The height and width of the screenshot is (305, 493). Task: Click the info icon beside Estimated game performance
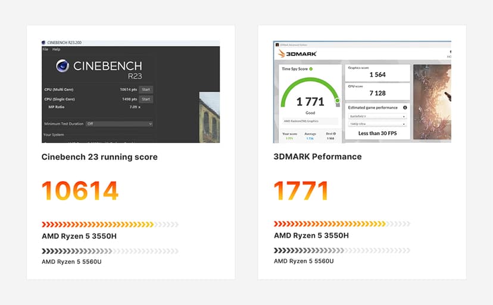point(405,108)
